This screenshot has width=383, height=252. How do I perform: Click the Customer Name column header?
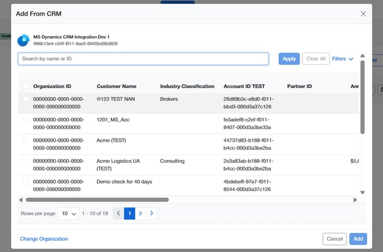(117, 86)
